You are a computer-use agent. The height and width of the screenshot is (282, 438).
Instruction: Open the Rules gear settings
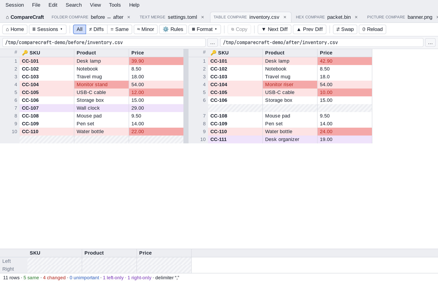[173, 29]
